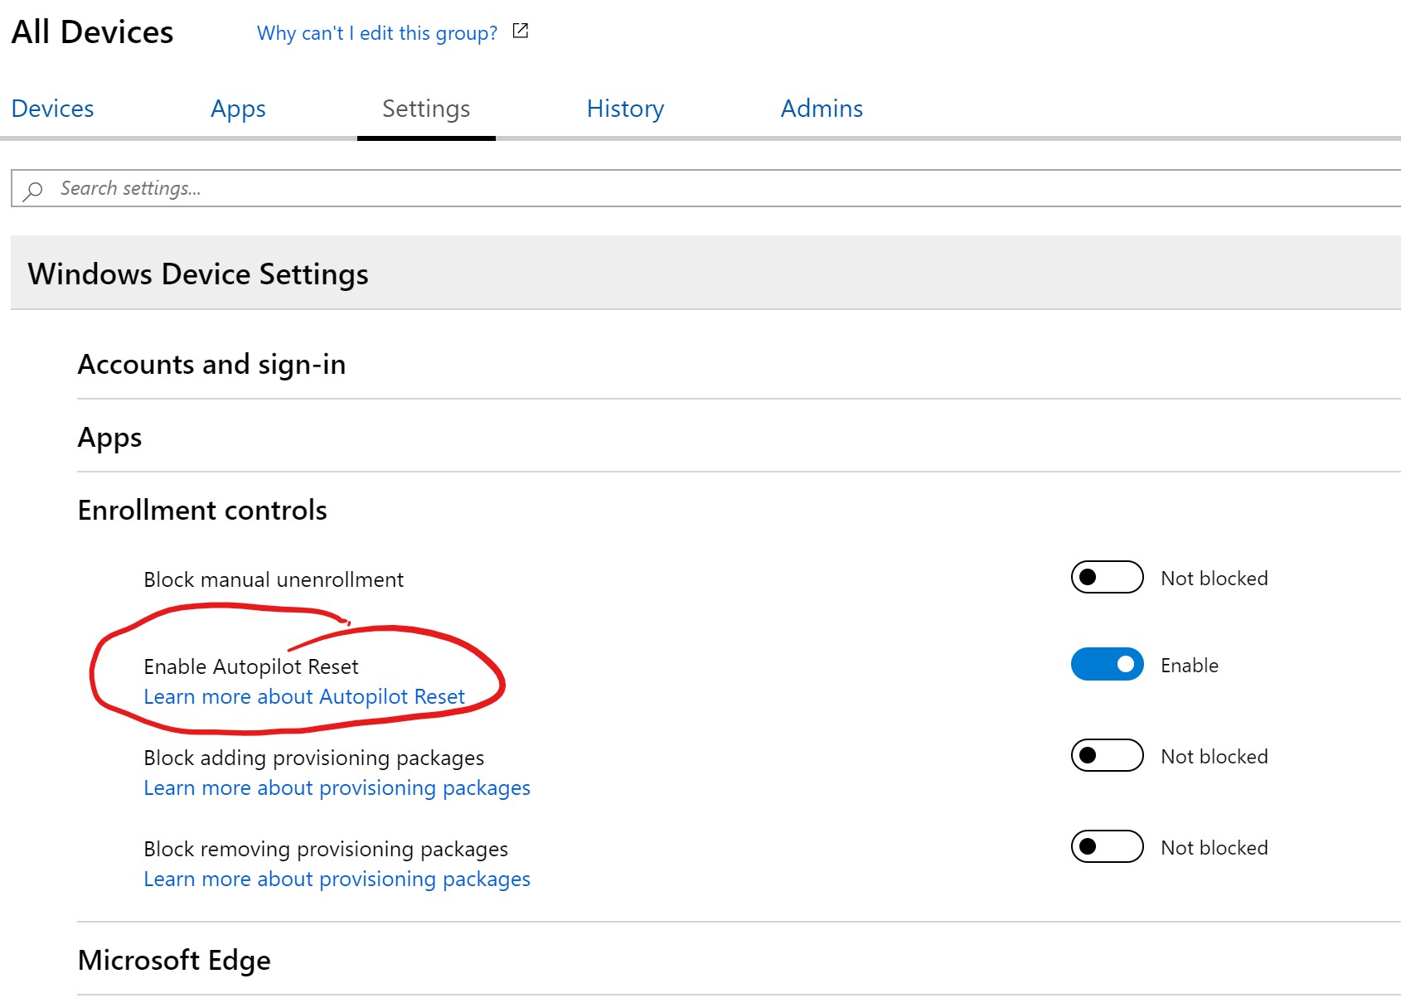The height and width of the screenshot is (998, 1401).
Task: Open Why can't I edit this group link
Action: pyautogui.click(x=376, y=33)
